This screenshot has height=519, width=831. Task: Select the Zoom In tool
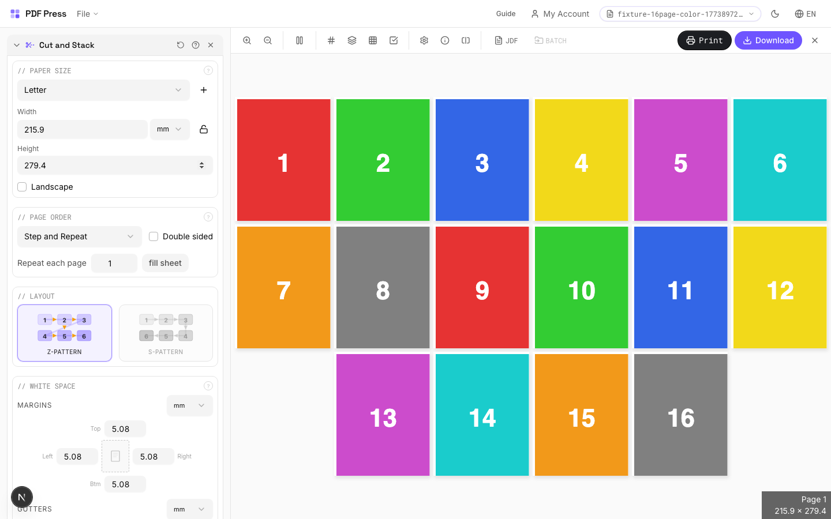(x=247, y=40)
